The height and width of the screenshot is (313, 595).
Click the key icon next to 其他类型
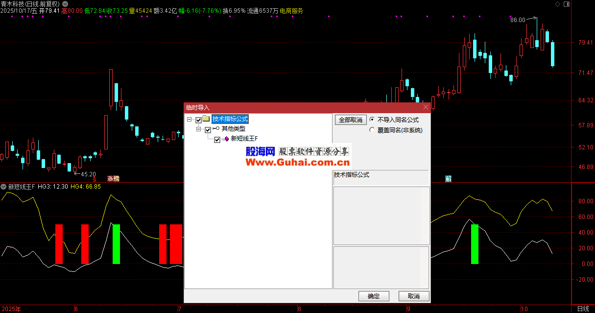(216, 129)
